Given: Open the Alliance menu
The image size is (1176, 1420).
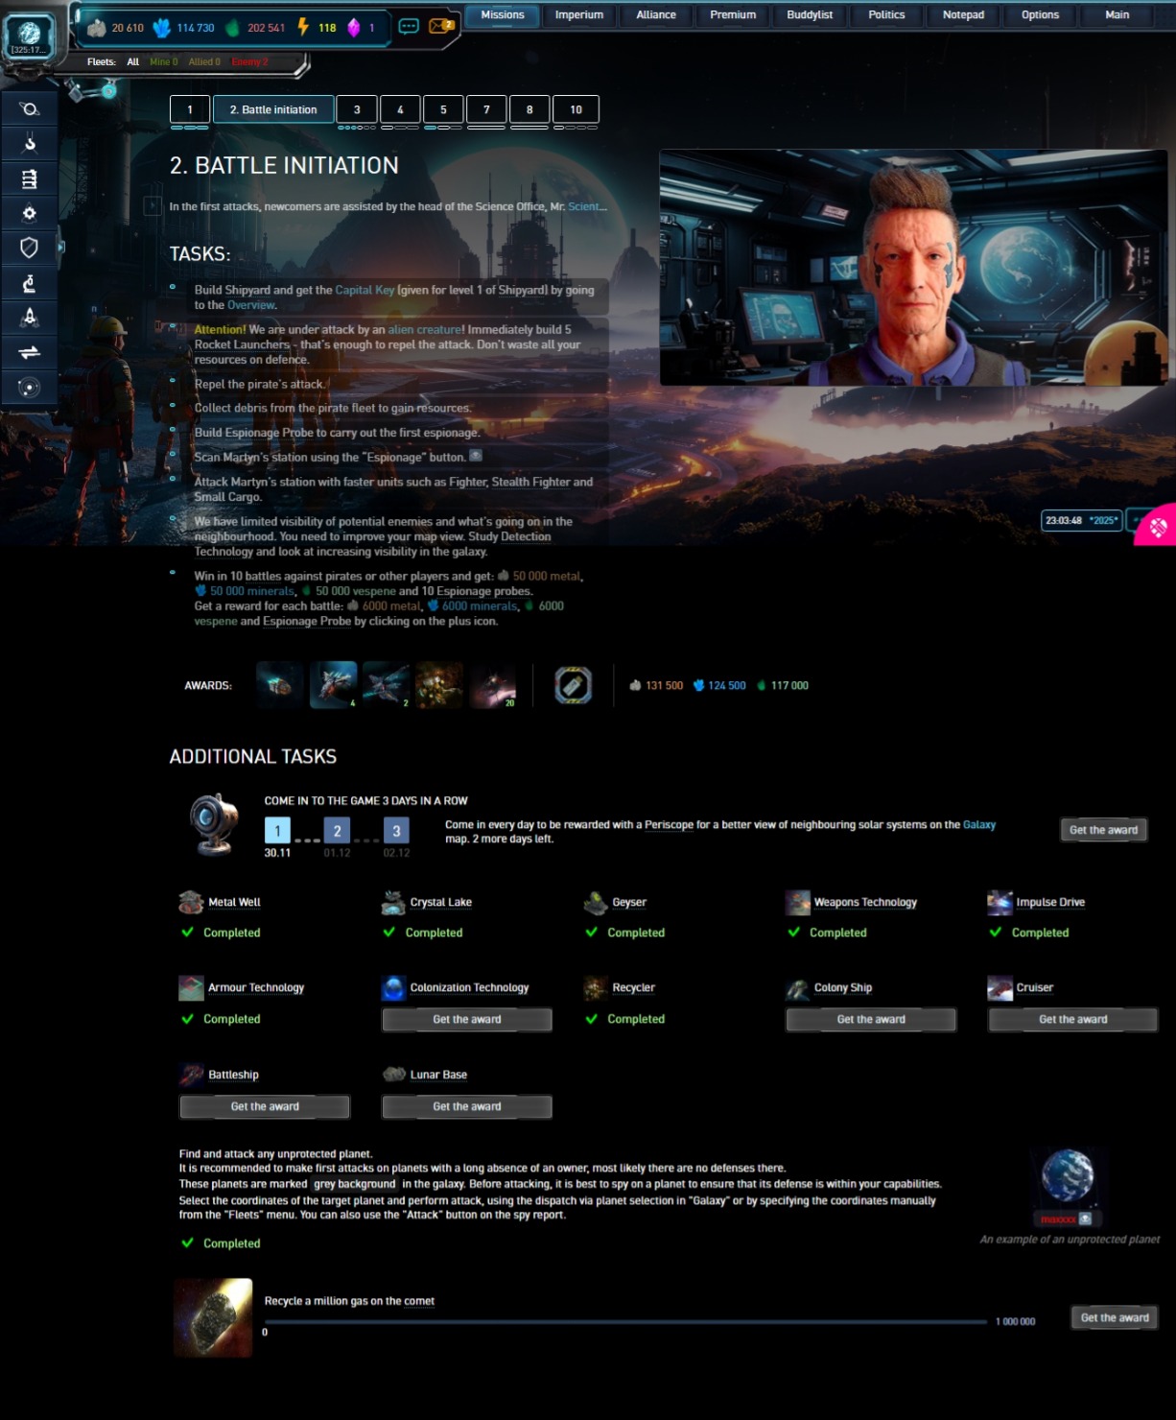Looking at the screenshot, I should click(x=655, y=15).
